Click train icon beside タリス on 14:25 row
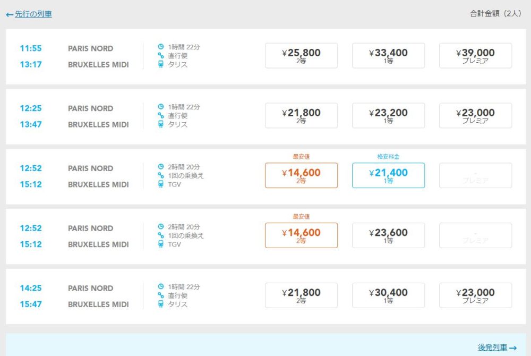 pos(161,304)
